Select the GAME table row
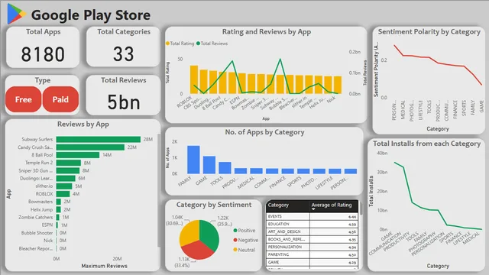 (x=313, y=262)
